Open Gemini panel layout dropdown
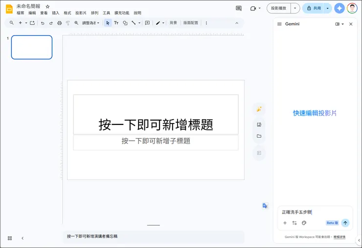Image resolution: width=362 pixels, height=248 pixels. pos(339,24)
